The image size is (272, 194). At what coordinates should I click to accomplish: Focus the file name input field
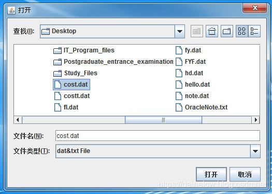pos(158,136)
